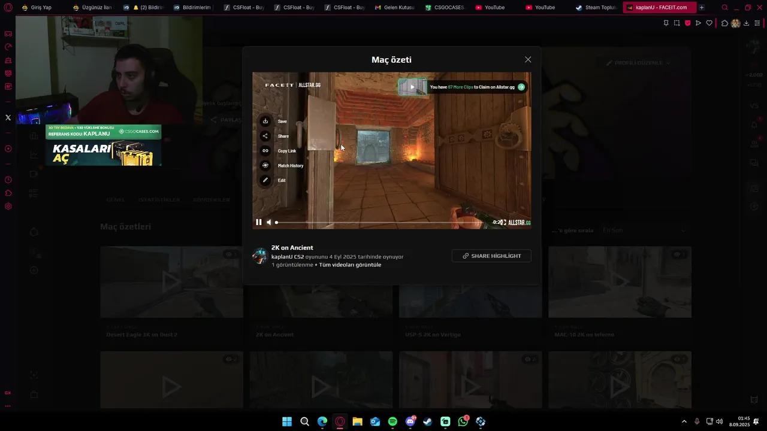Open the extensions cube icon

pyautogui.click(x=724, y=23)
